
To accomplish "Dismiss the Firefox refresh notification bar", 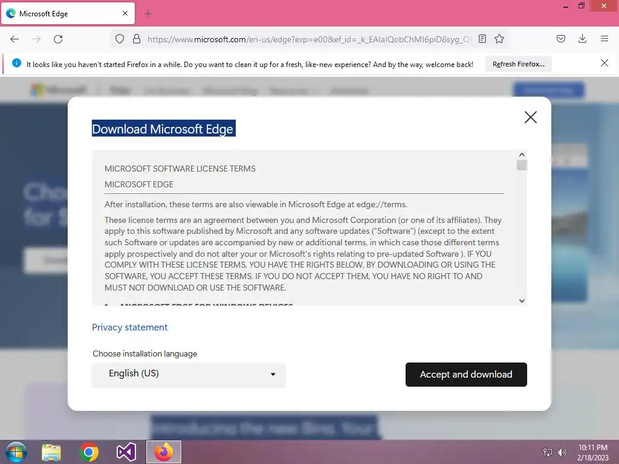I will click(604, 63).
